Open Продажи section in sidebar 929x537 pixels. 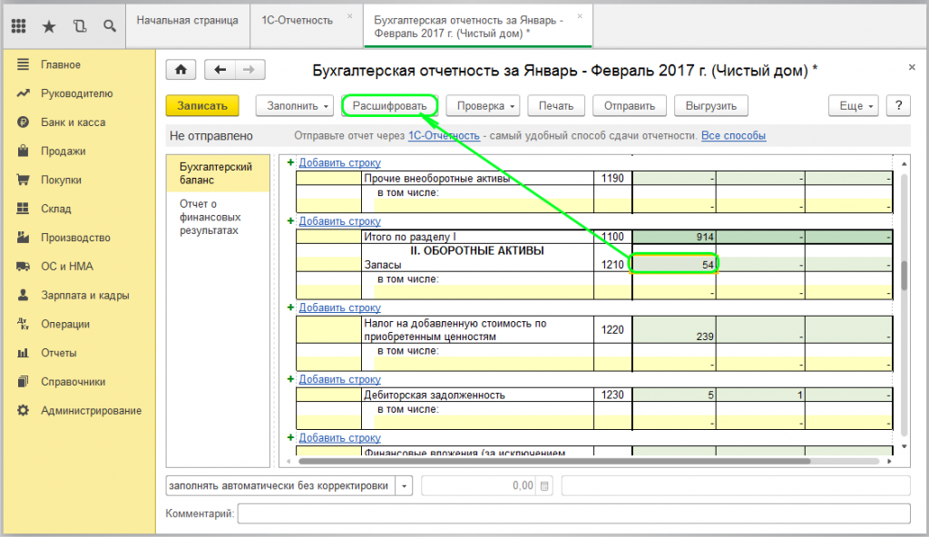click(x=63, y=151)
